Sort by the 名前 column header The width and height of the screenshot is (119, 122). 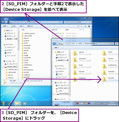point(23,30)
